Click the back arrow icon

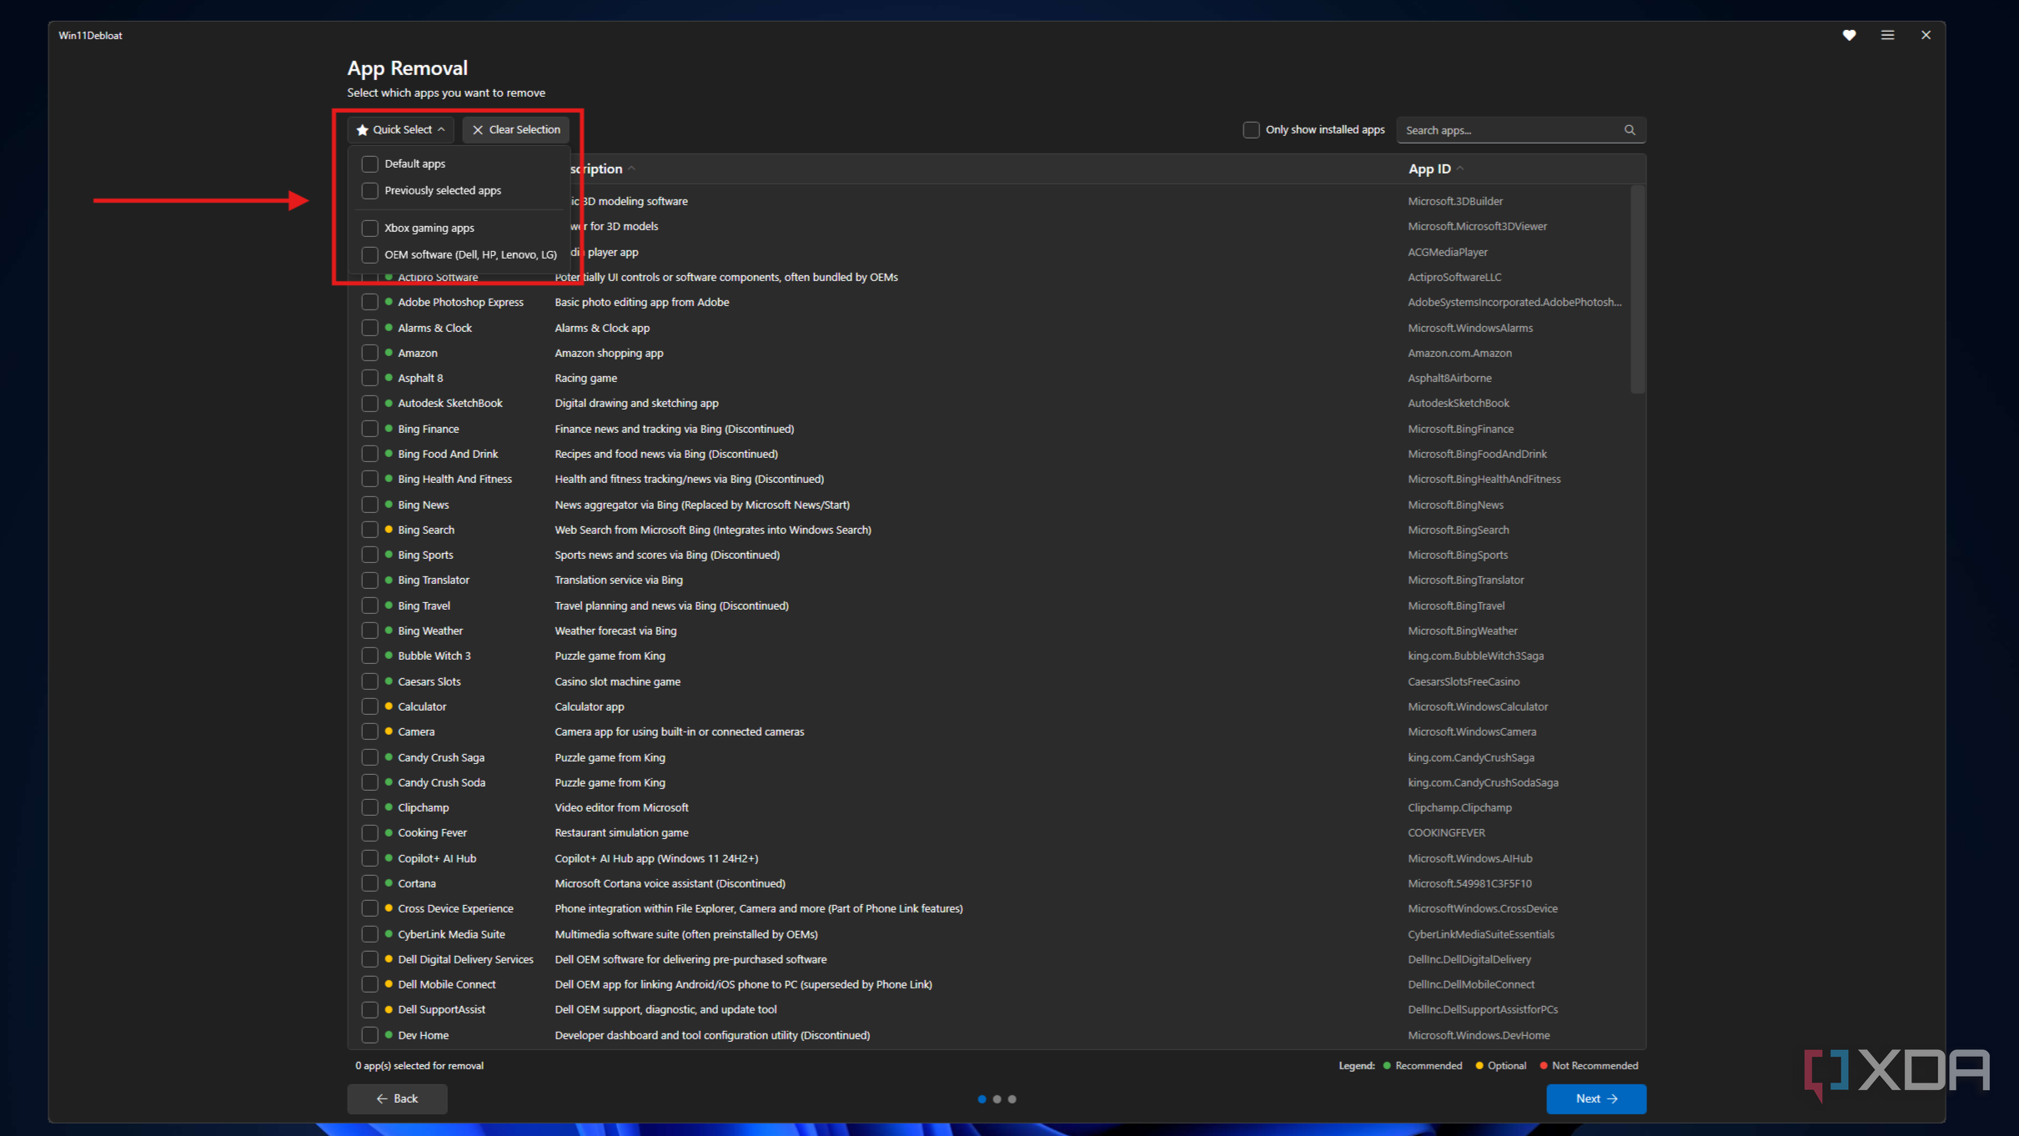[382, 1098]
